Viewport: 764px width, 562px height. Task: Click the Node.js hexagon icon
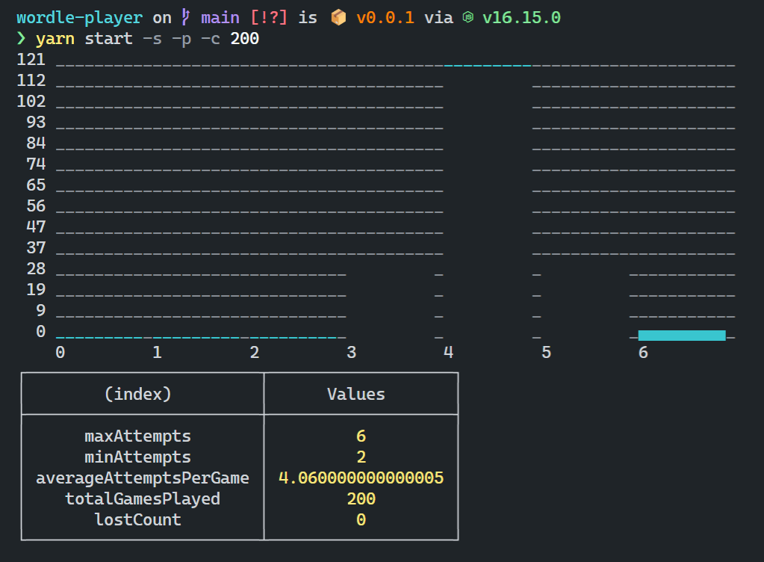click(468, 17)
